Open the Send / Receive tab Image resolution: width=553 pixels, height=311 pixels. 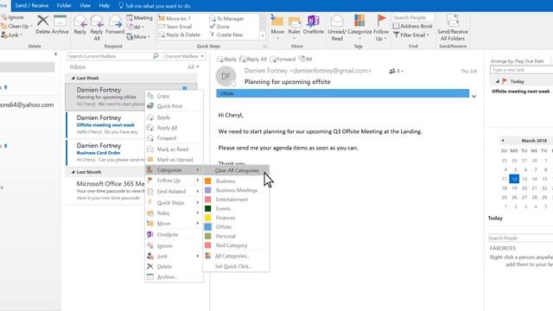click(x=32, y=6)
